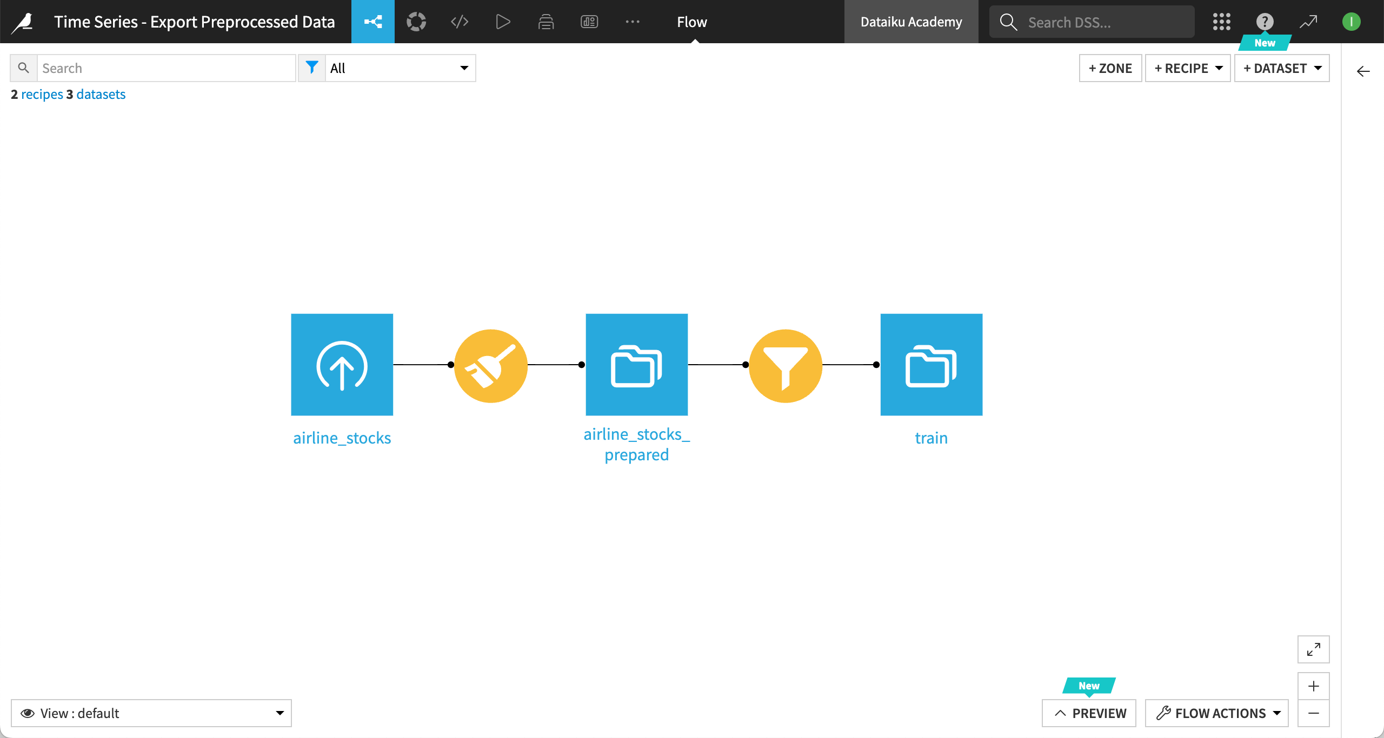Click the help question mark icon
Screen dimensions: 1384x738
(1265, 22)
